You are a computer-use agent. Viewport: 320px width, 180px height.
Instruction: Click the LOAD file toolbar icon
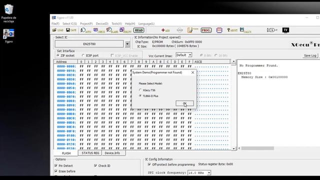coord(58,30)
